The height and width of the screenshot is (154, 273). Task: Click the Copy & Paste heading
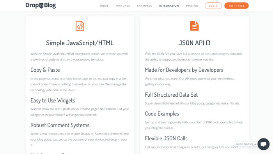pyautogui.click(x=45, y=70)
